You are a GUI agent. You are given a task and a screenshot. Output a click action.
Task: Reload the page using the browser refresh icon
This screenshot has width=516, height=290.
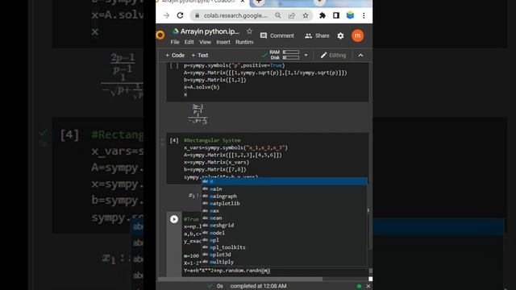[180, 15]
